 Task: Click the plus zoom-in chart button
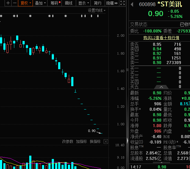[8, 3]
